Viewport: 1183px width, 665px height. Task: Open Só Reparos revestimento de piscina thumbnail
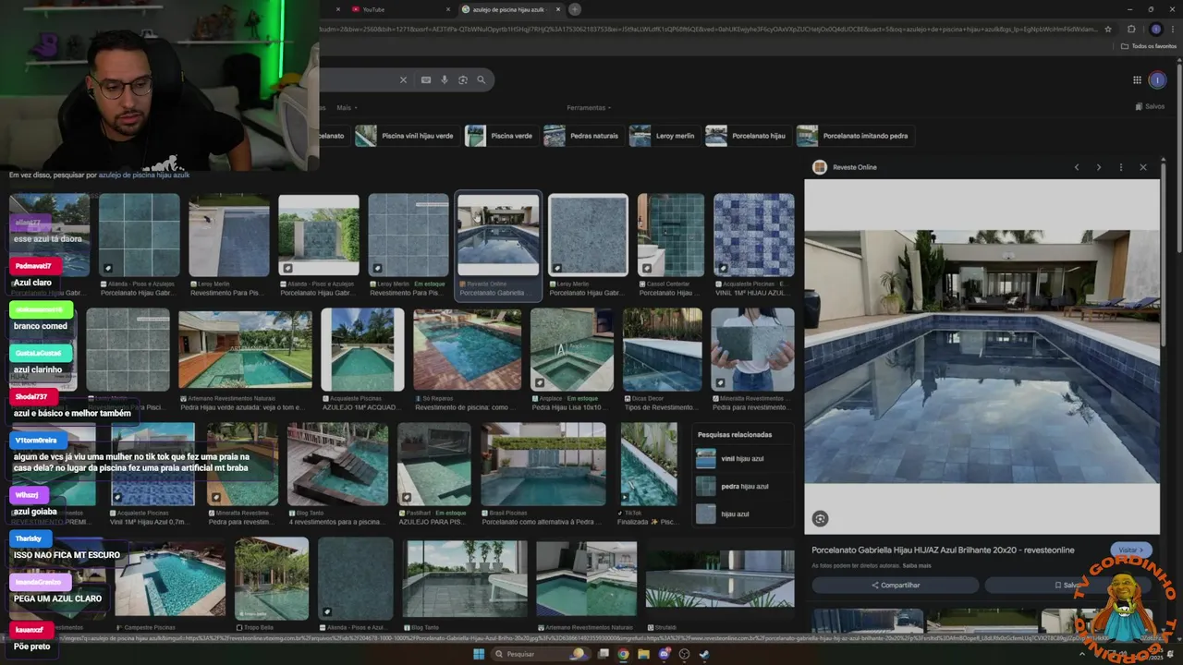467,350
